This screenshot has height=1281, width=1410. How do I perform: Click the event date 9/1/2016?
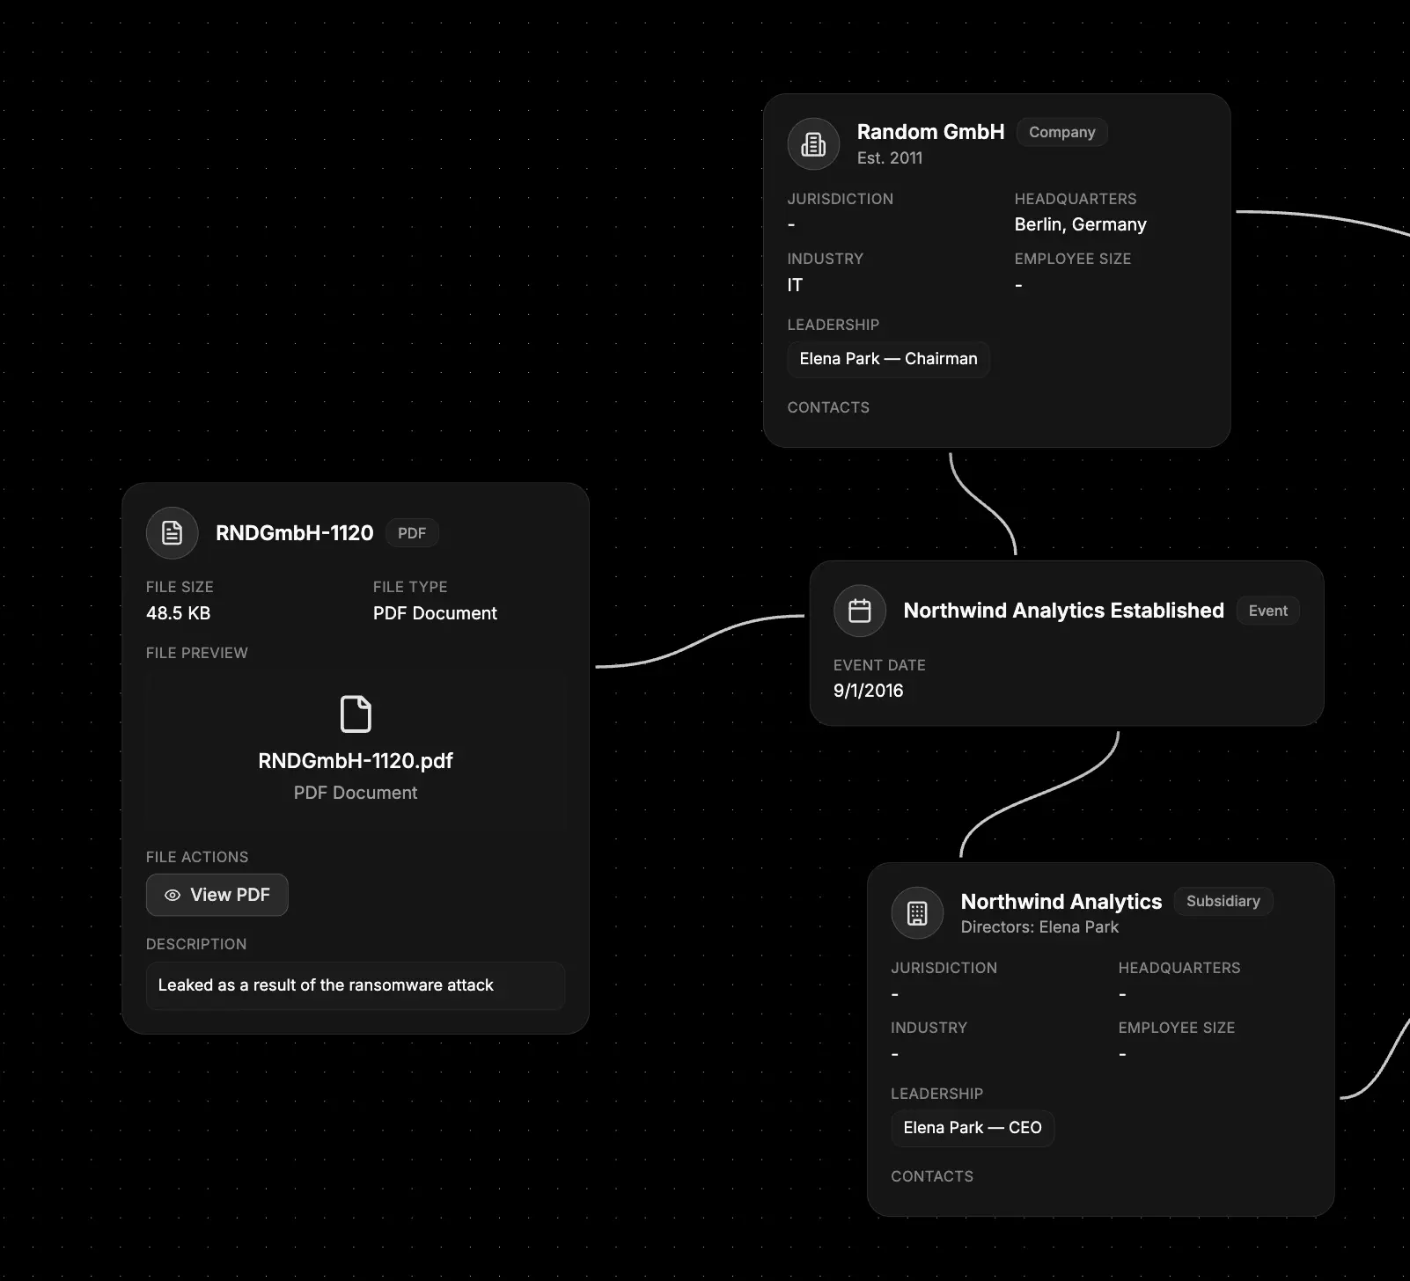868,690
